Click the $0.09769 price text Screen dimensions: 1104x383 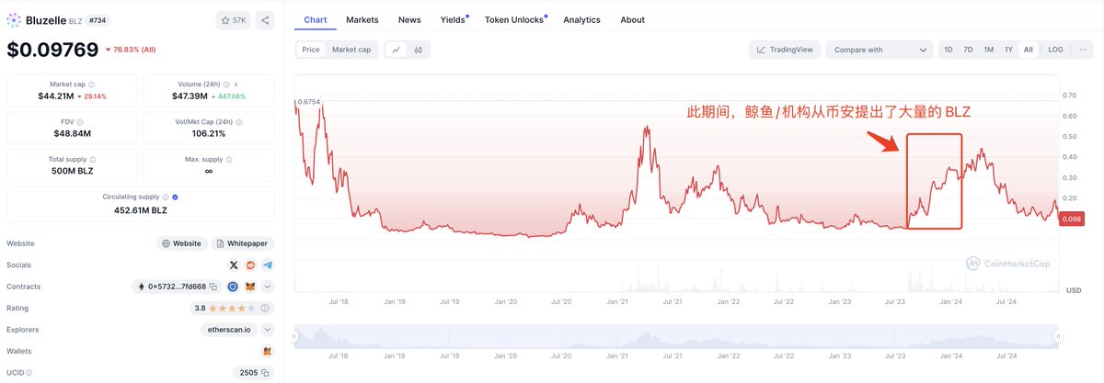[52, 50]
